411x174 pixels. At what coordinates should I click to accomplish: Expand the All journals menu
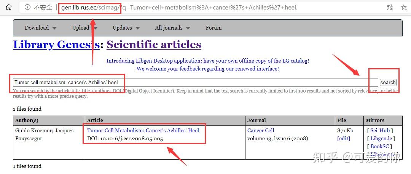172,28
